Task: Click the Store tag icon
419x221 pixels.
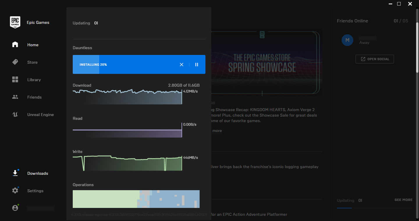Action: coord(15,62)
